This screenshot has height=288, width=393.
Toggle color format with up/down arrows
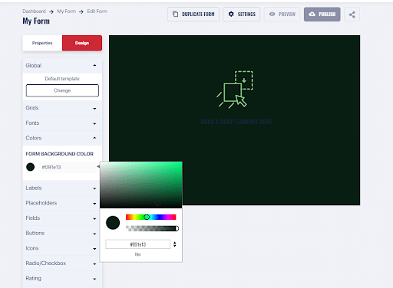(175, 244)
